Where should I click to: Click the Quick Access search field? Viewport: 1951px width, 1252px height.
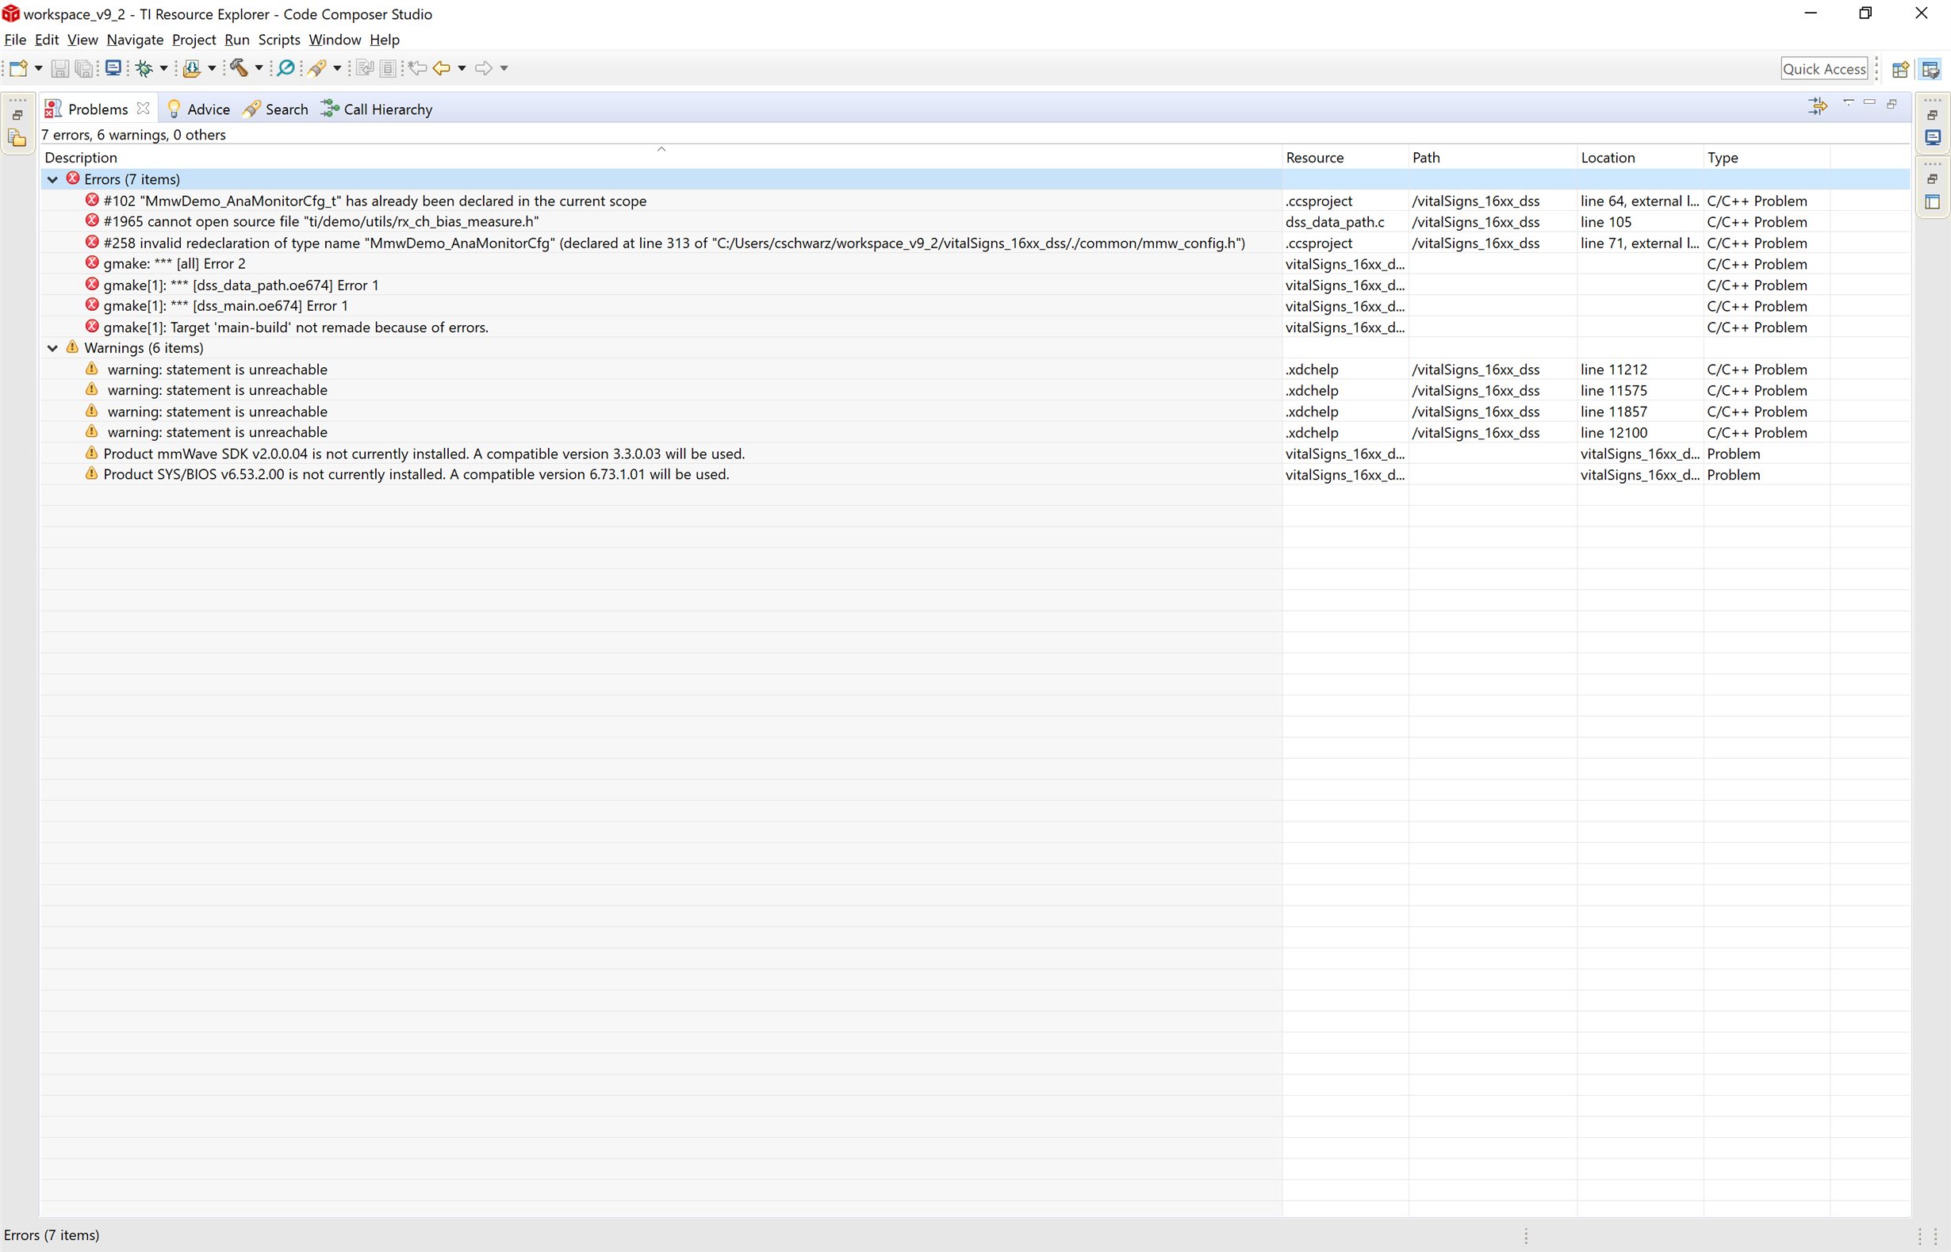pyautogui.click(x=1823, y=69)
